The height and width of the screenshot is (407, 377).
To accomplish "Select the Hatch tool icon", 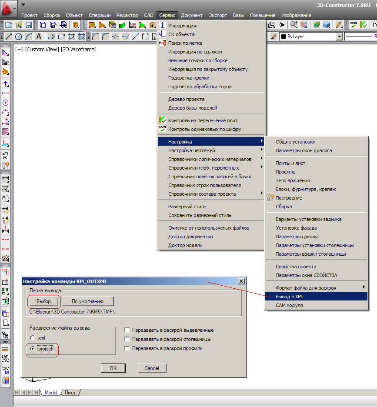I will pos(81,37).
